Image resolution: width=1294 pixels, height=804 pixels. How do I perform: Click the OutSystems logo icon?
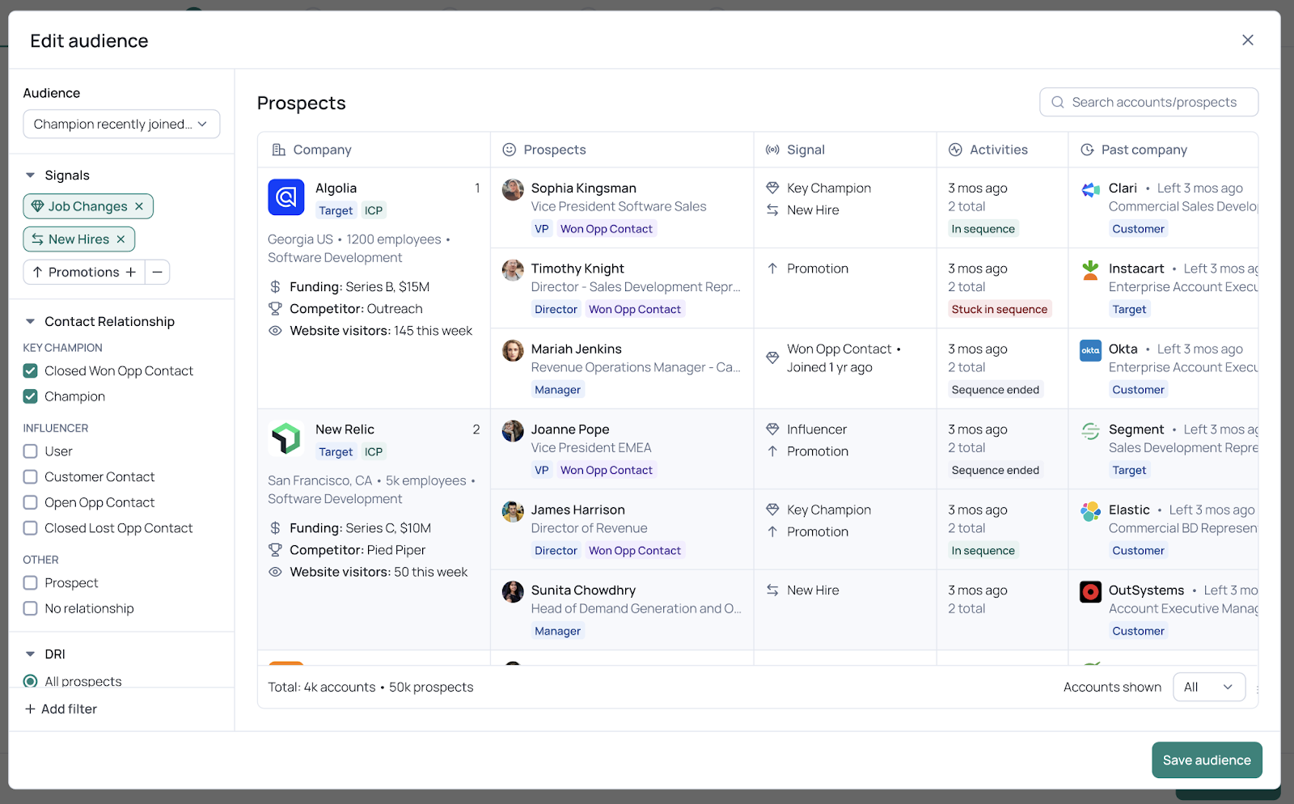coord(1091,592)
